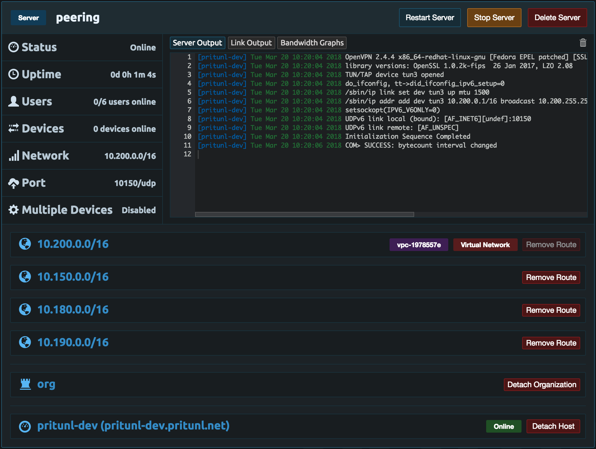The image size is (596, 449).
Task: Click the Port cloud upload icon
Action: [13, 183]
